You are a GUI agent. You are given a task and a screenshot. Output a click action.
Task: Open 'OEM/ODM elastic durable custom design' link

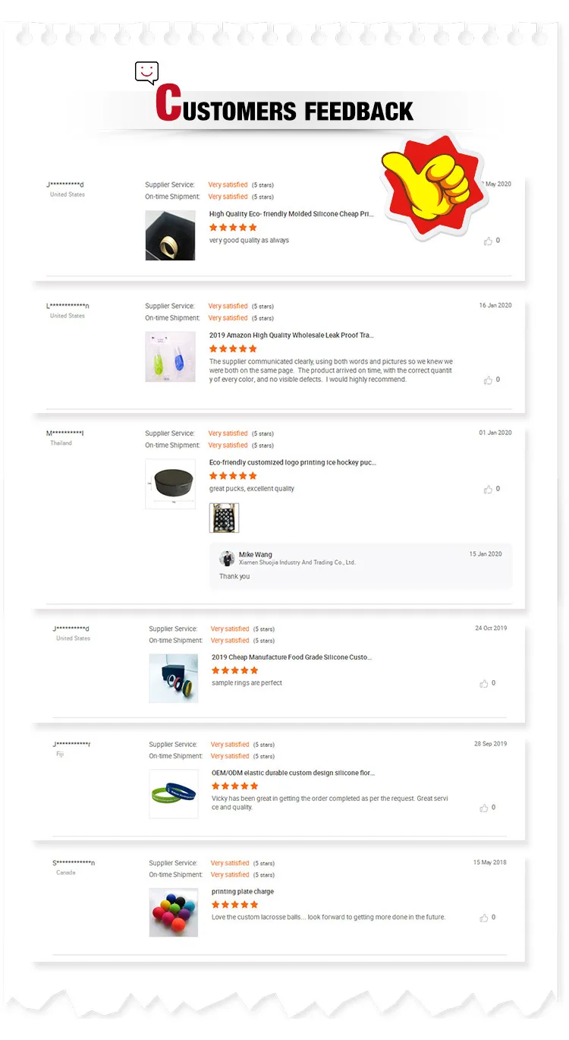293,773
